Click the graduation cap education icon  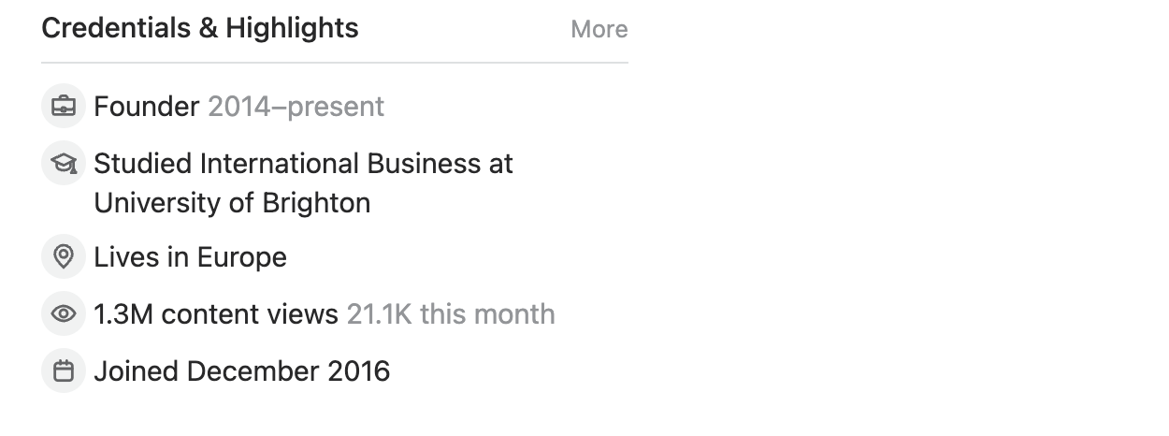[64, 164]
